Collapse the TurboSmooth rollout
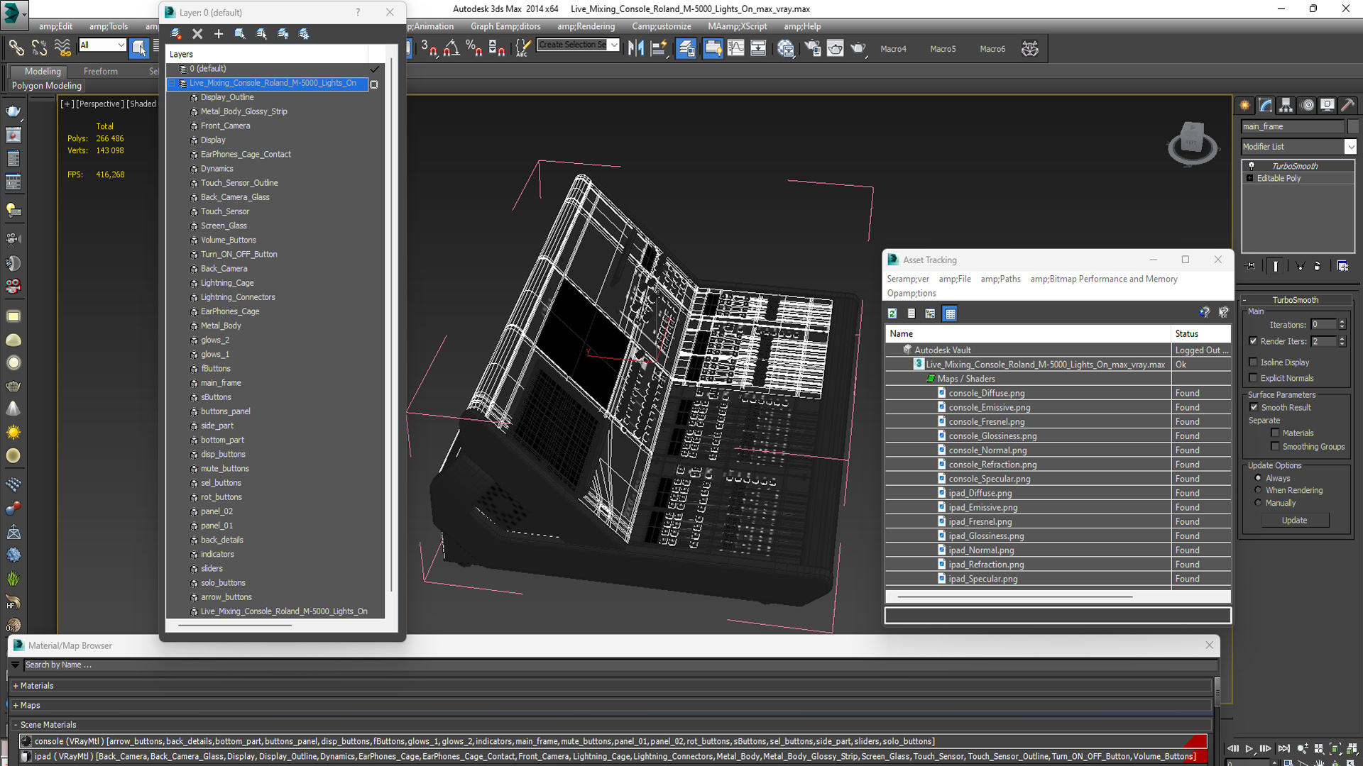Viewport: 1363px width, 766px height. pyautogui.click(x=1244, y=300)
